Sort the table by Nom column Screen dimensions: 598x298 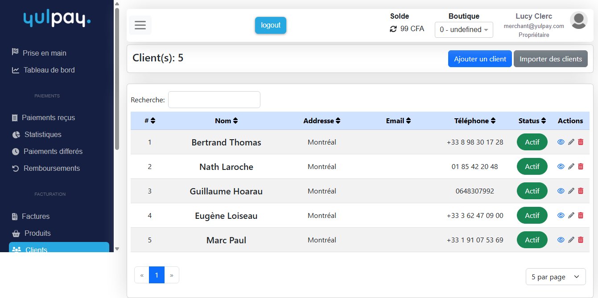click(227, 121)
